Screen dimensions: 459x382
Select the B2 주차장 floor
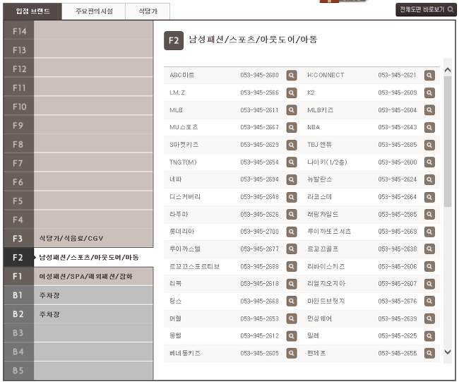pyautogui.click(x=78, y=314)
